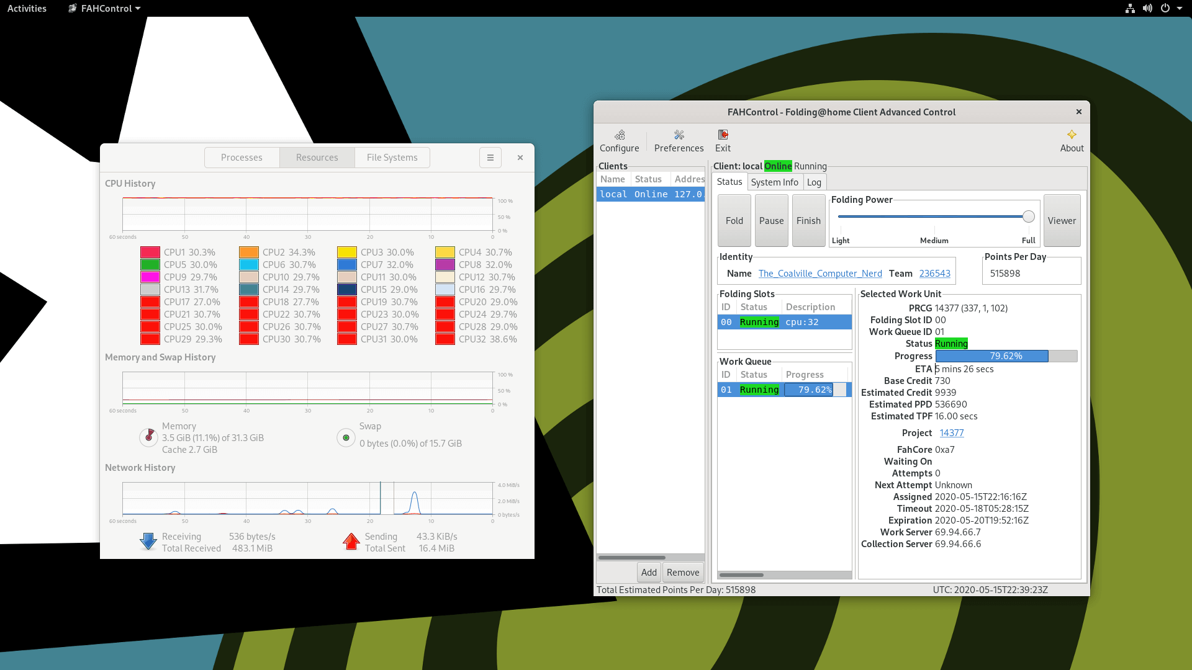Viewport: 1192px width, 670px height.
Task: Open the power tray icon
Action: click(1165, 8)
